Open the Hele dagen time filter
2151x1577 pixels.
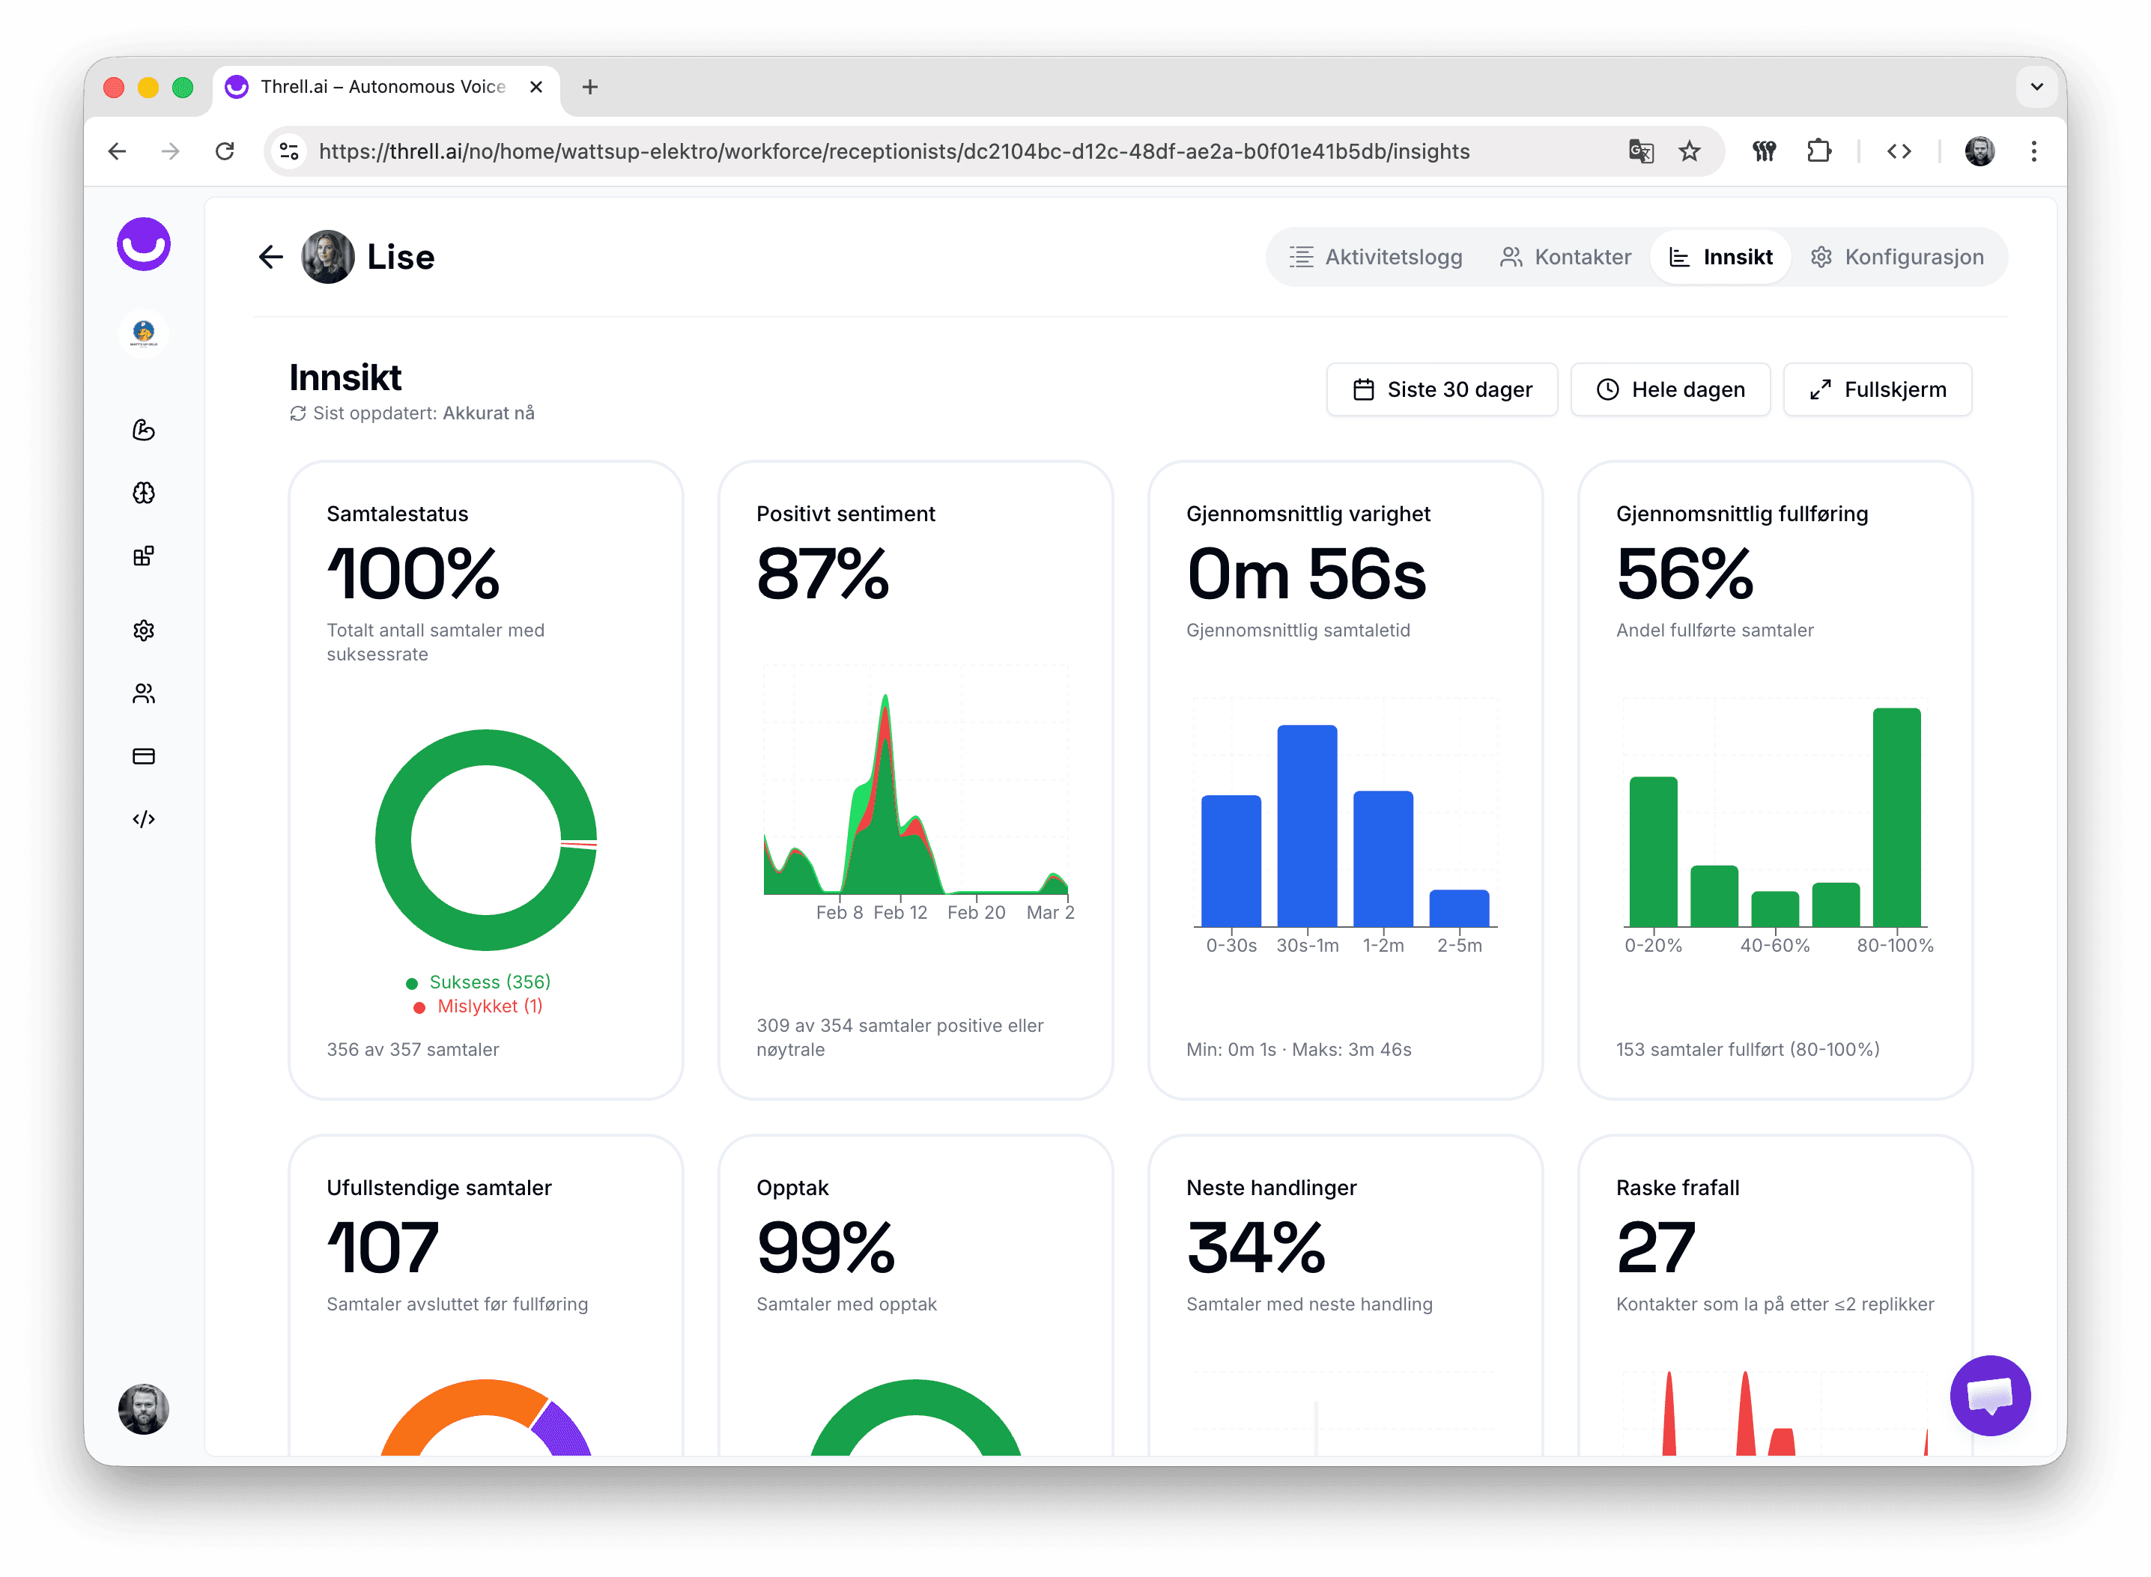click(x=1670, y=389)
